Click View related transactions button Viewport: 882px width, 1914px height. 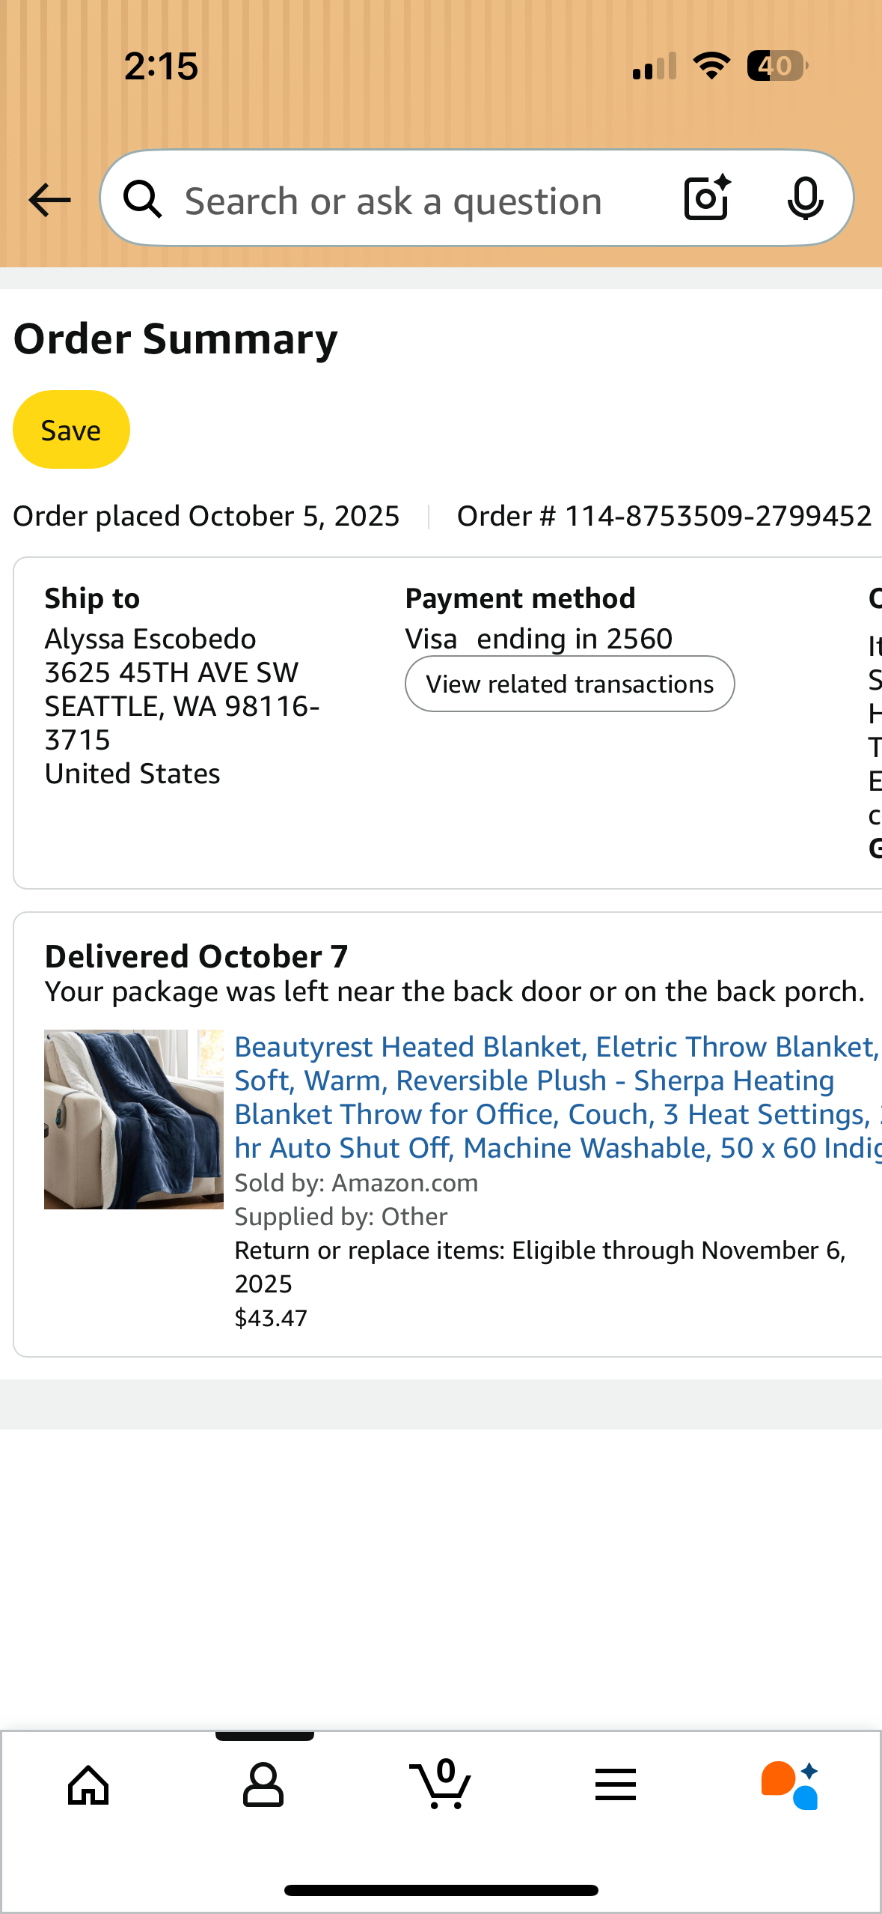[569, 684]
